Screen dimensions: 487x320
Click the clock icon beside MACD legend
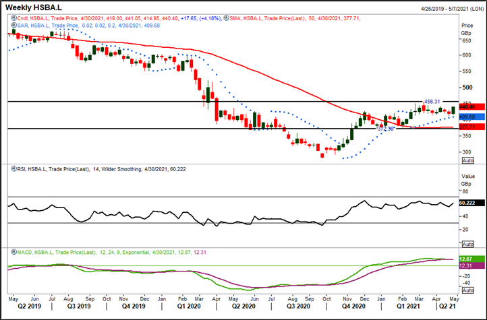point(13,253)
